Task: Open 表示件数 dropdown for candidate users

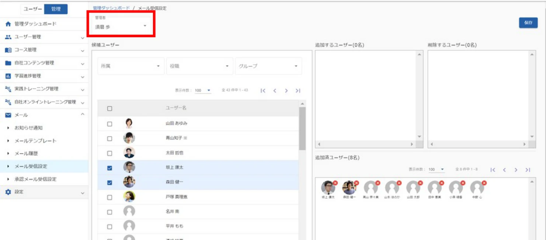Action: tap(203, 91)
